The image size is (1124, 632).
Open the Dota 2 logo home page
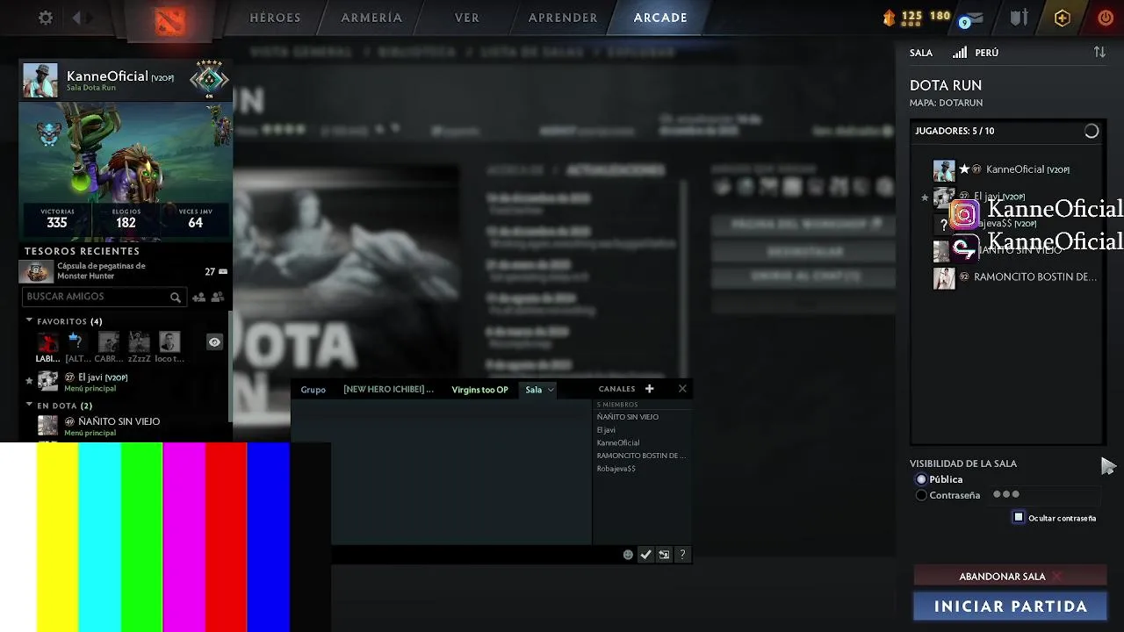pos(169,19)
